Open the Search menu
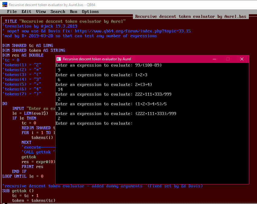 58,12
